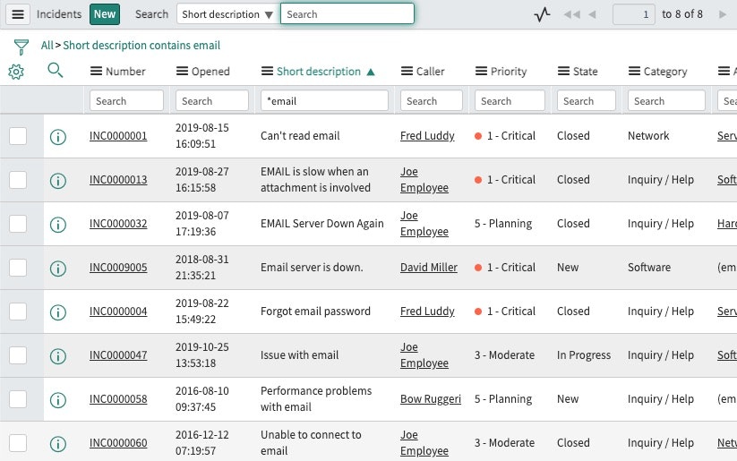Click 'Email server is down.' description

pos(312,268)
